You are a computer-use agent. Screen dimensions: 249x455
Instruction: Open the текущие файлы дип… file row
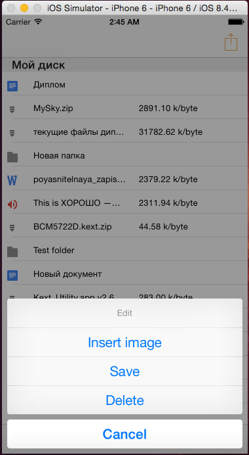point(126,132)
